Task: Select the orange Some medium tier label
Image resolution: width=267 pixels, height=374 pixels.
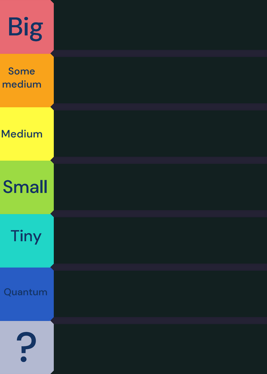Action: tap(27, 80)
